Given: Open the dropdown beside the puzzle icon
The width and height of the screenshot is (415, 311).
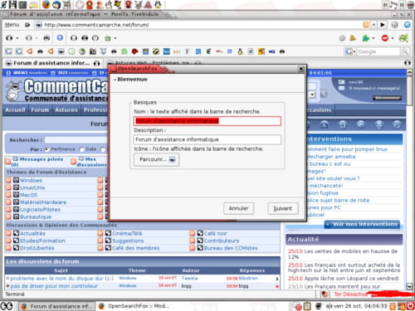Looking at the screenshot, I should click(373, 38).
